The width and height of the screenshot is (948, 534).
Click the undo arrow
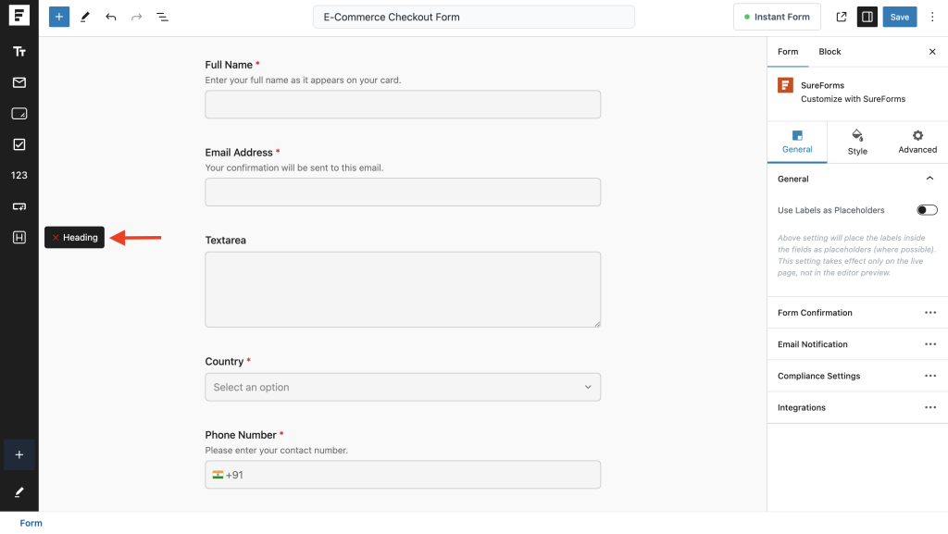pos(111,17)
